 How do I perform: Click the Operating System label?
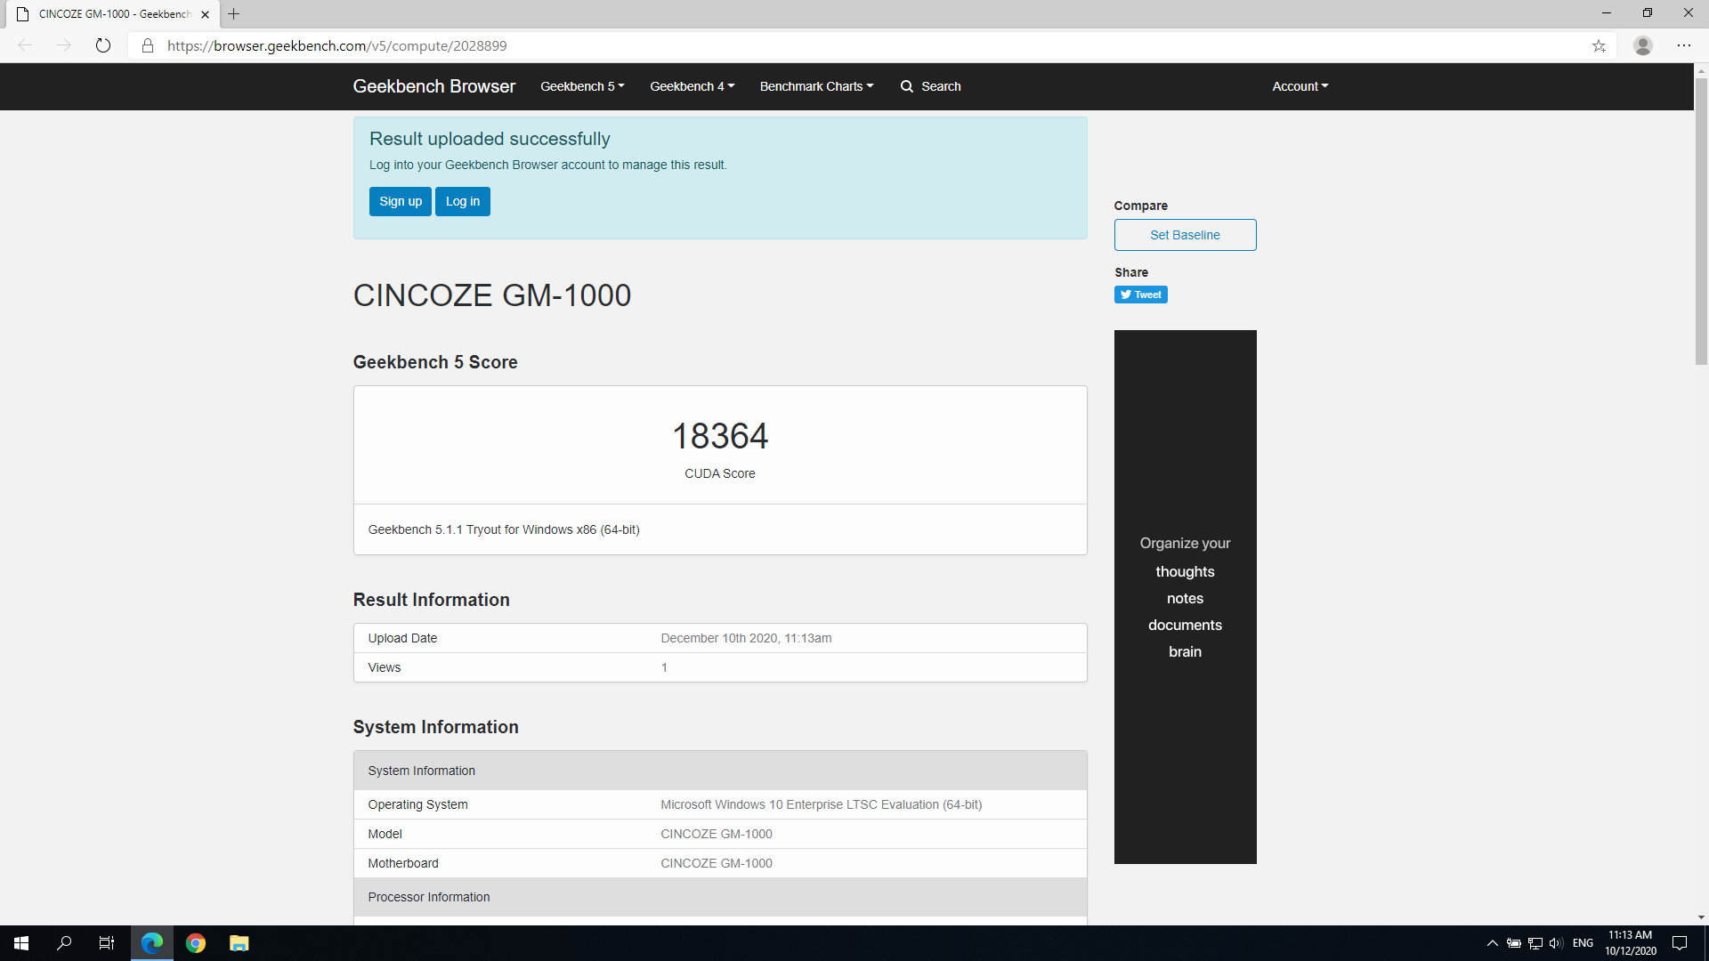[417, 804]
